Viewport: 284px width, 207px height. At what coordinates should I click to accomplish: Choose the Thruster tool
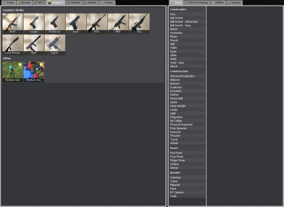(x=175, y=136)
